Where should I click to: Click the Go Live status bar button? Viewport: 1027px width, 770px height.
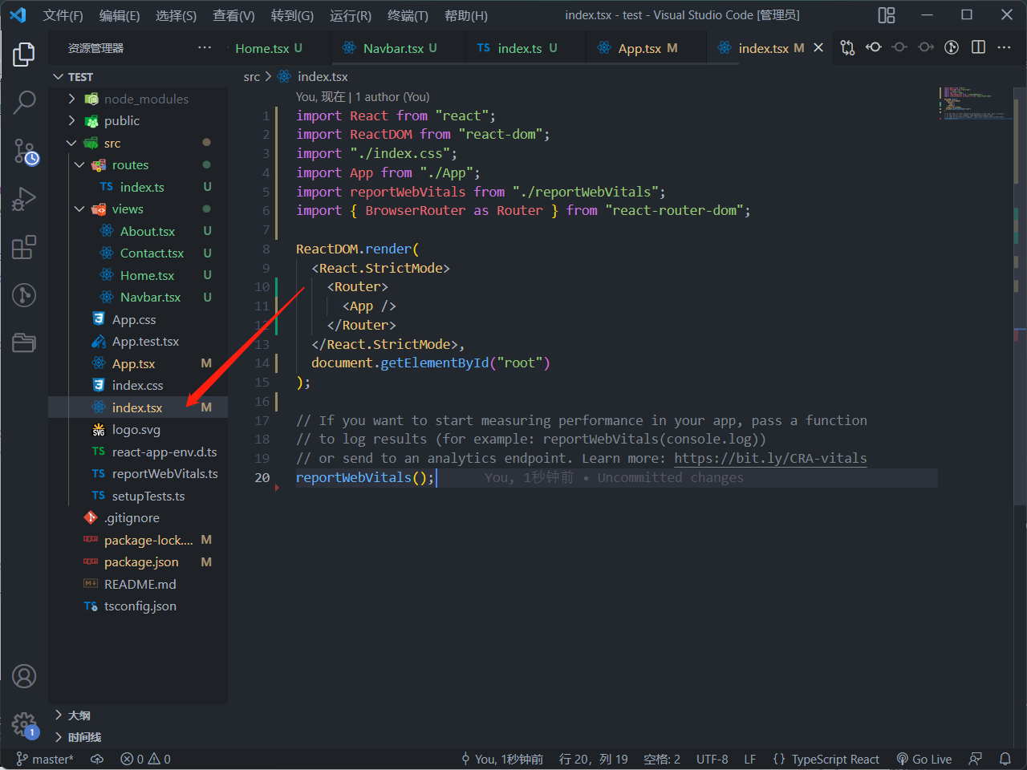pos(924,759)
